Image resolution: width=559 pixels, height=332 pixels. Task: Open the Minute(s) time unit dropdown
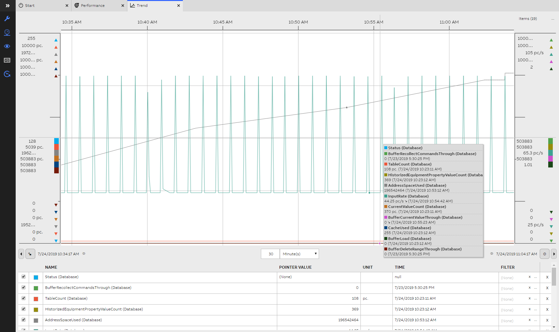coord(299,254)
